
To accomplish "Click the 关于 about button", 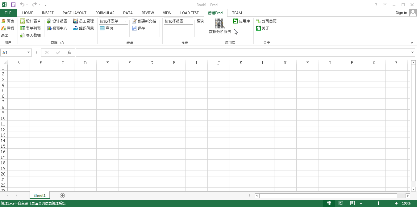I will point(263,28).
